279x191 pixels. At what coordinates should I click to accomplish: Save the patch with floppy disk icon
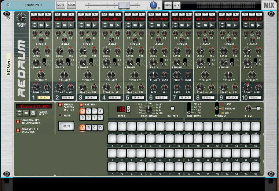33,113
